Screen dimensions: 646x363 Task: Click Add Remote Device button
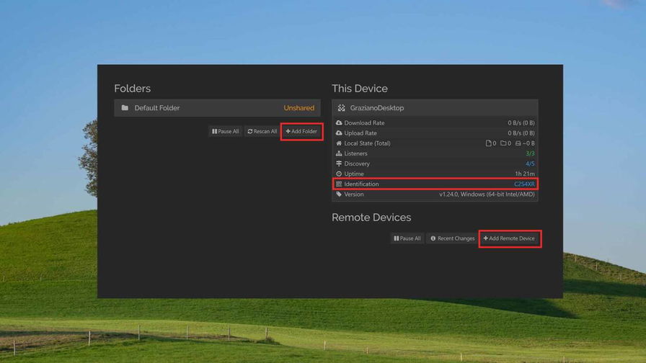coord(509,238)
